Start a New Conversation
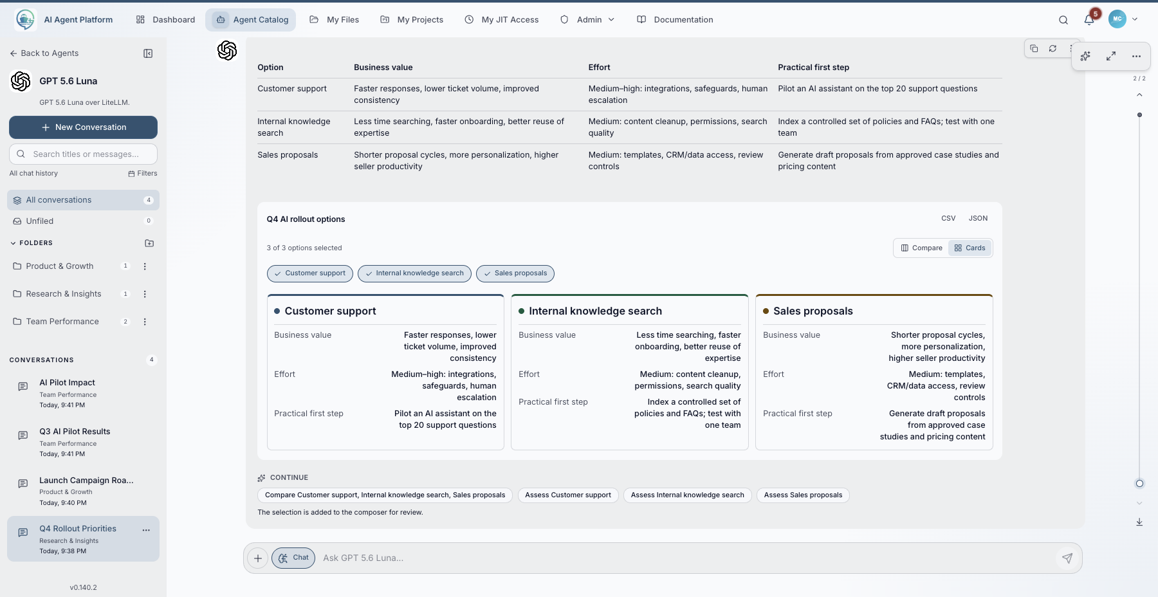 (x=83, y=127)
